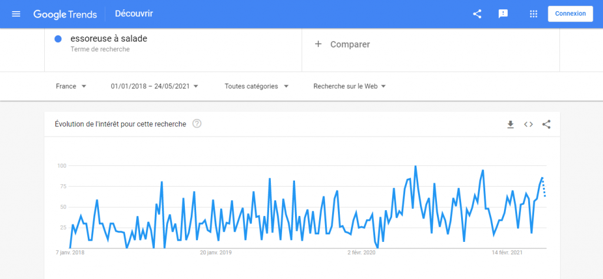Open the date range dropdown
The height and width of the screenshot is (279, 603).
coord(154,86)
